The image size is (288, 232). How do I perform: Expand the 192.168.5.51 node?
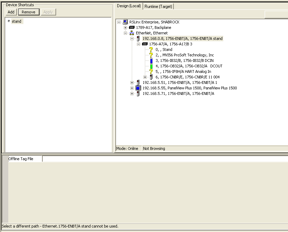click(132, 83)
